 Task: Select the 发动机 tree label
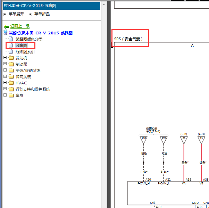tap(21, 58)
